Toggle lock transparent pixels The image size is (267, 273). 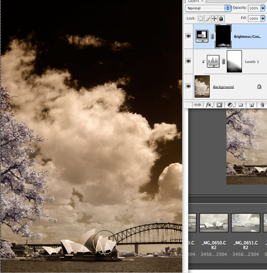(x=201, y=19)
